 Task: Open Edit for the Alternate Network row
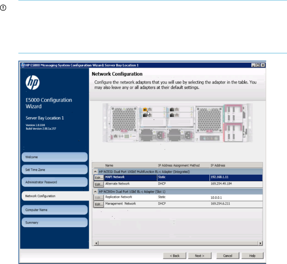coord(99,184)
